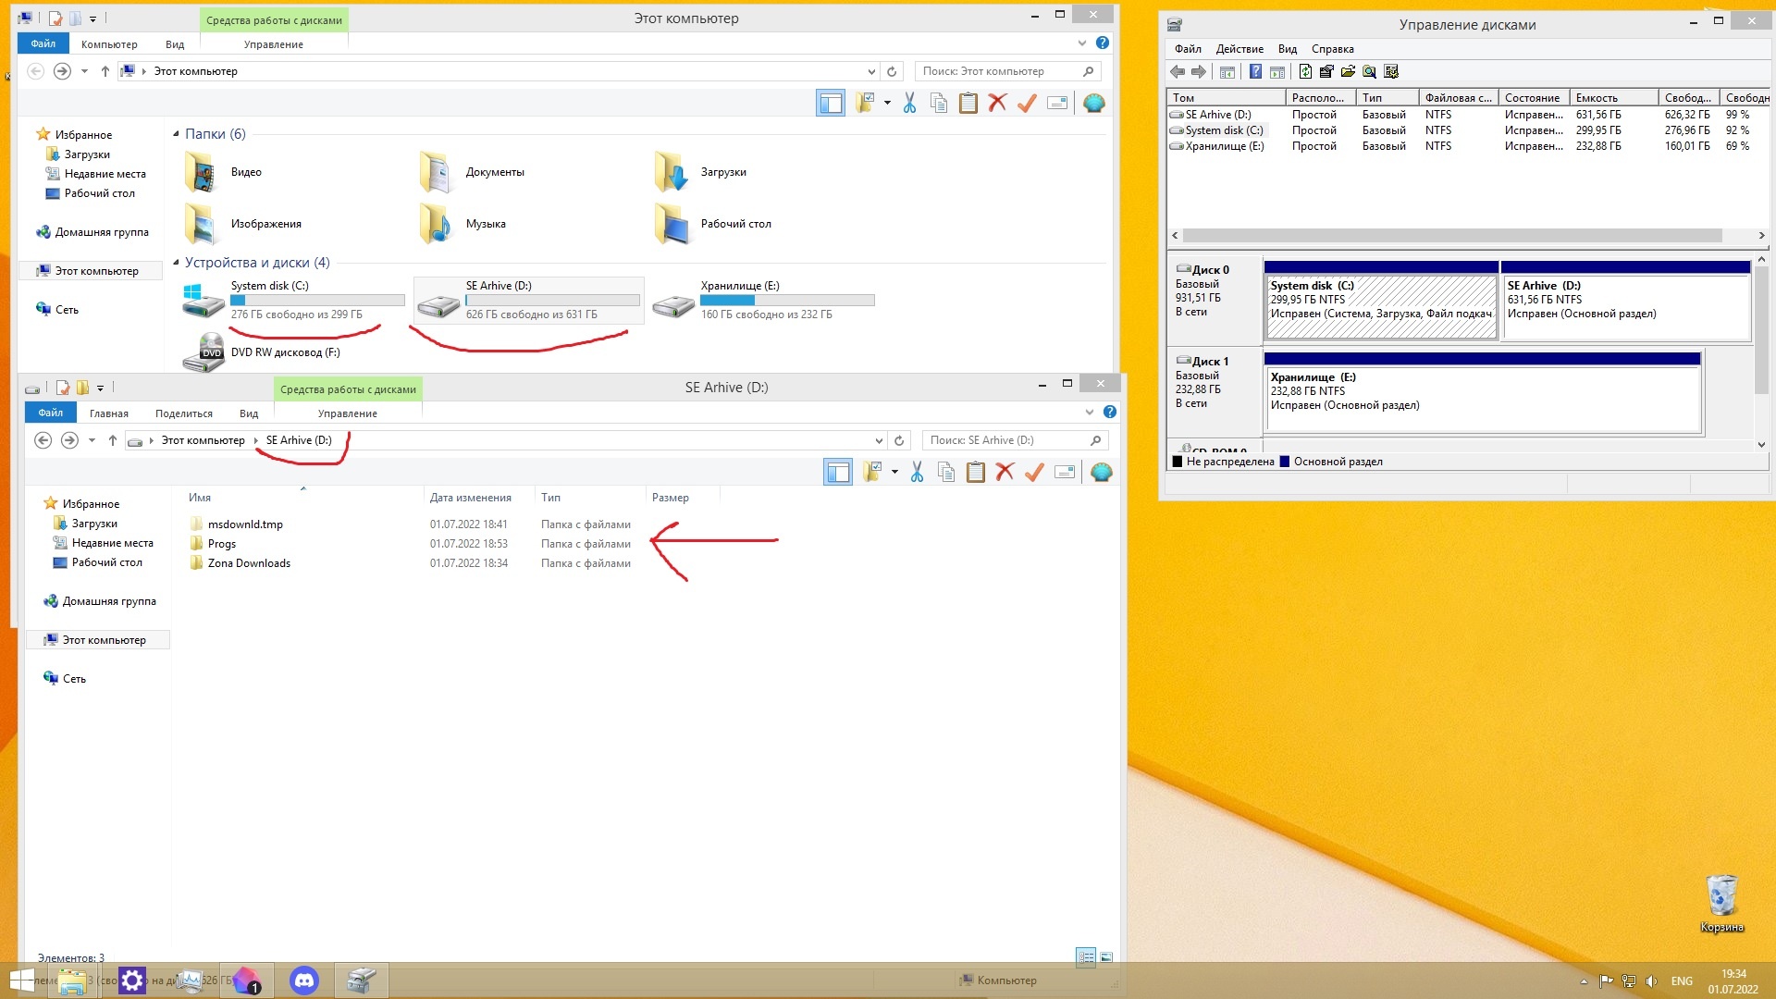Click the search field in SE Arhive window
The image size is (1776, 999).
point(1006,440)
